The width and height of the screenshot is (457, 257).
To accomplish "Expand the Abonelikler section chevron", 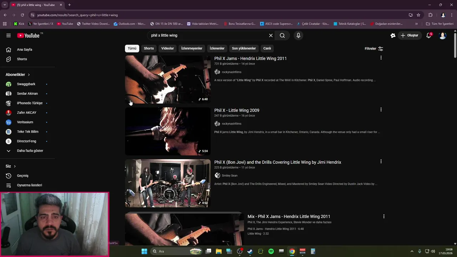I will pyautogui.click(x=29, y=75).
